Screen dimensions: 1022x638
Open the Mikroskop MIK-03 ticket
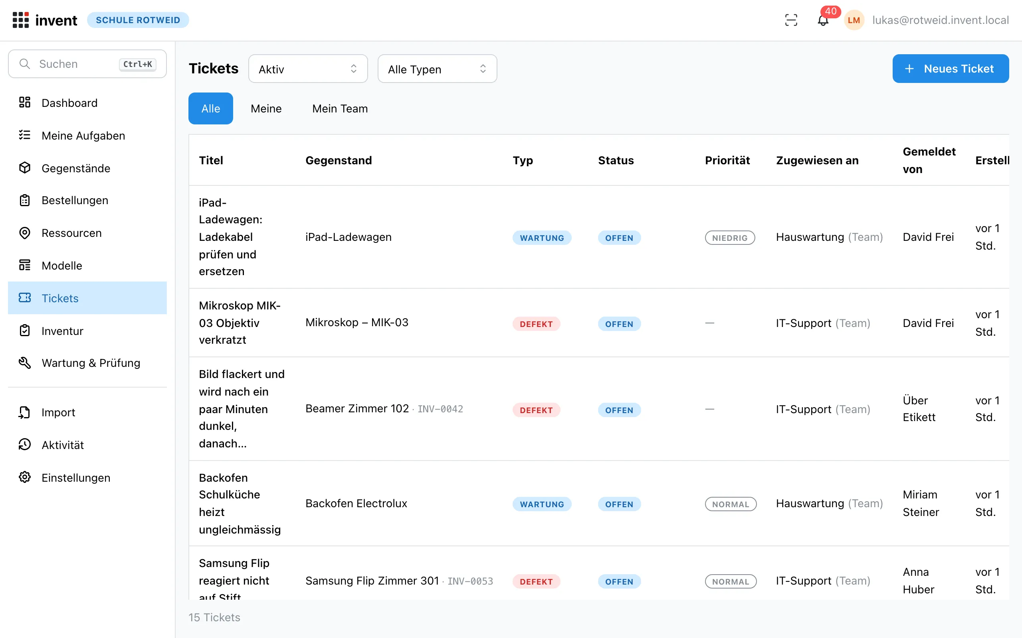point(240,323)
